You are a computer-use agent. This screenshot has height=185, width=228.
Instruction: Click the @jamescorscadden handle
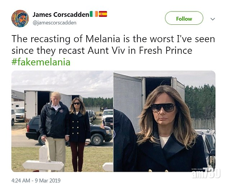(54, 23)
